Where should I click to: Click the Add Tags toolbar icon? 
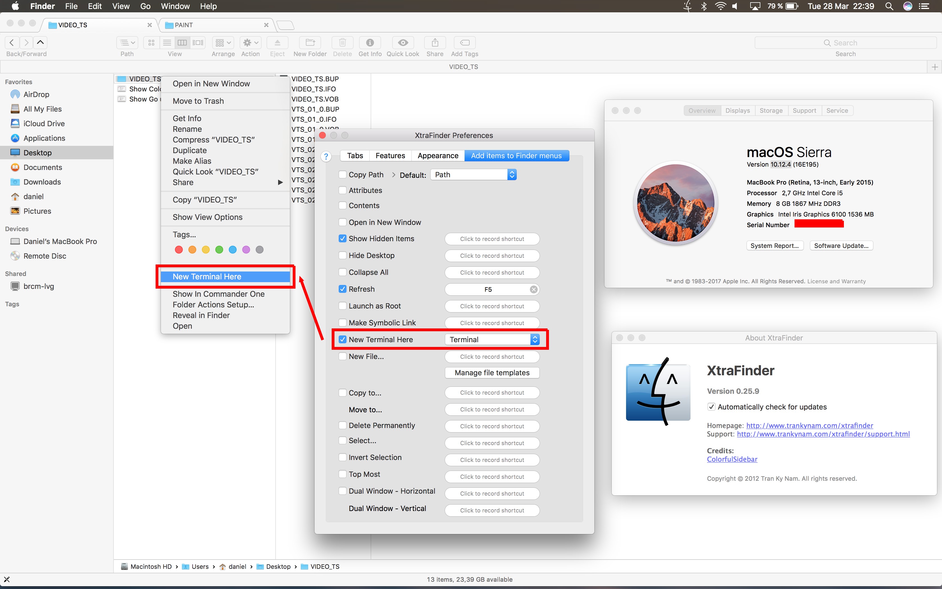pyautogui.click(x=464, y=42)
